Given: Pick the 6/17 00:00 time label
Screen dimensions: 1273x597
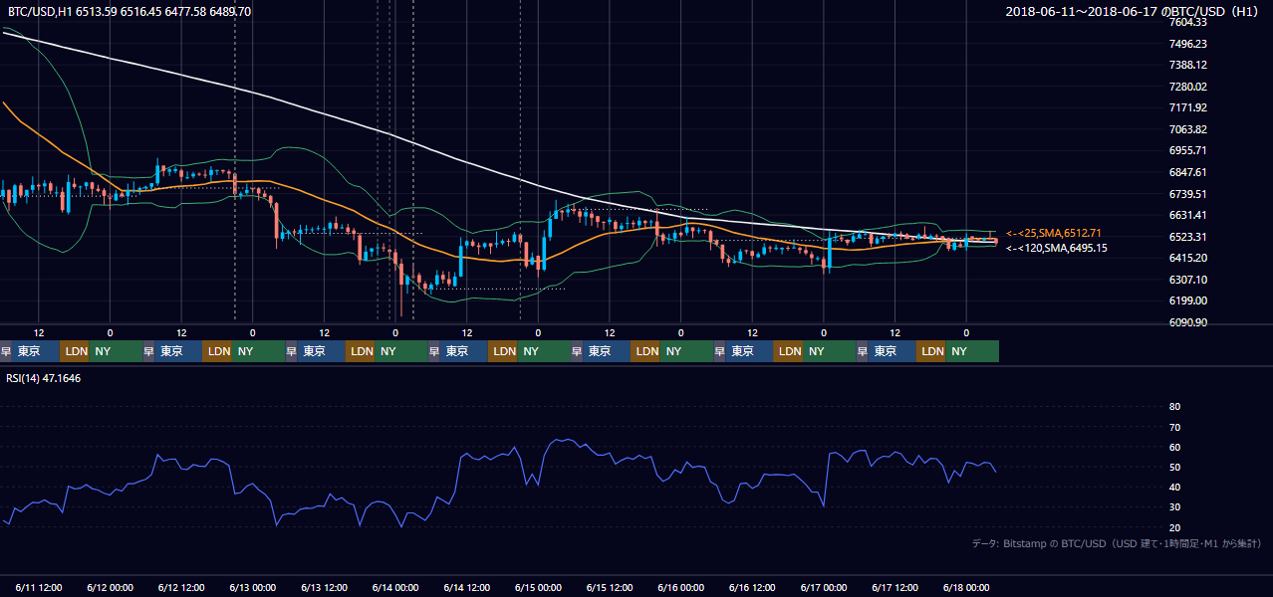Looking at the screenshot, I should point(825,588).
